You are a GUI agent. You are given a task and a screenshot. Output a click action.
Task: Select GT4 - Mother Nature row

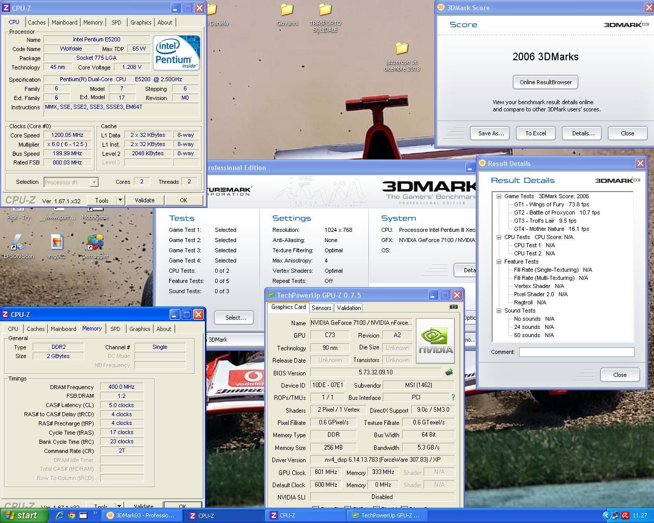pyautogui.click(x=551, y=229)
